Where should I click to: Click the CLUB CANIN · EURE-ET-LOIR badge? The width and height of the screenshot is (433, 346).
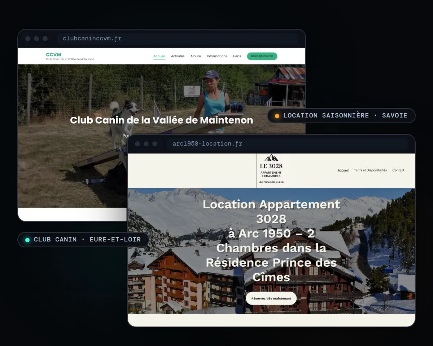tap(83, 240)
